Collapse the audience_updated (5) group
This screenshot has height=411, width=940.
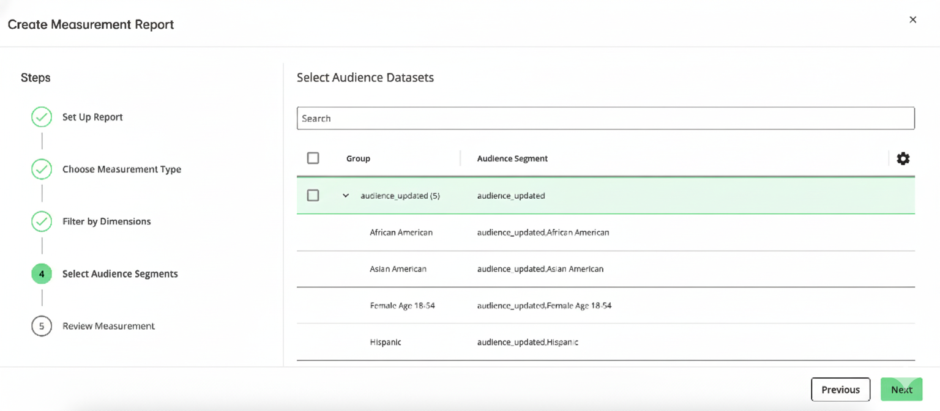[x=345, y=195]
